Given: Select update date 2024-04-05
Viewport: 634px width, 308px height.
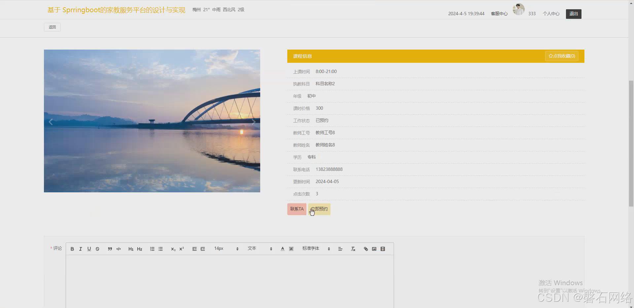Looking at the screenshot, I should [327, 181].
